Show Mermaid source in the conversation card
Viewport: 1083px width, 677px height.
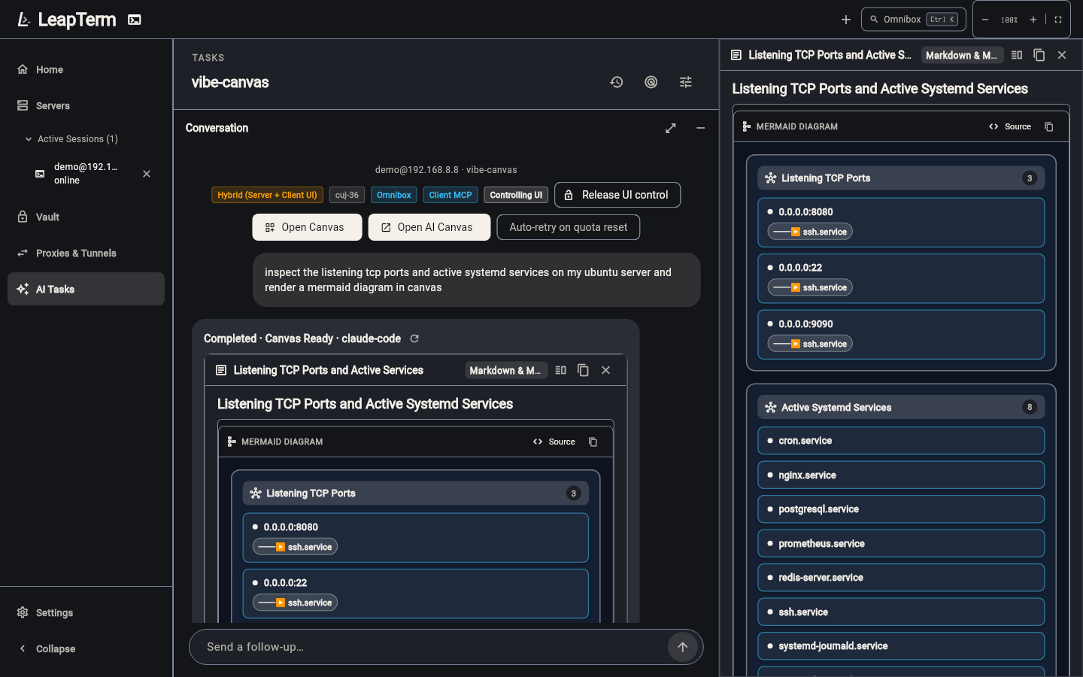click(554, 442)
